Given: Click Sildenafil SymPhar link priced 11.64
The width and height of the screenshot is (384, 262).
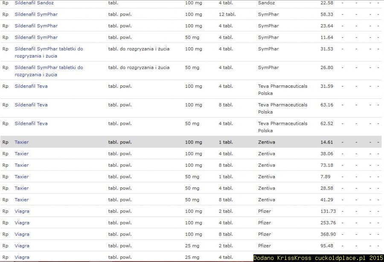Looking at the screenshot, I should click(36, 37).
